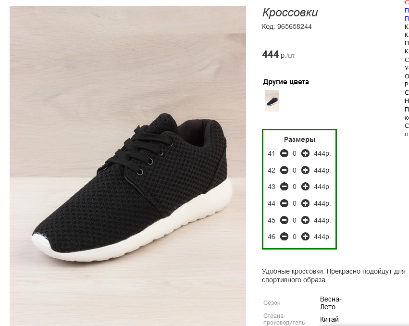Click the quantity value for size 44

[x=295, y=203]
